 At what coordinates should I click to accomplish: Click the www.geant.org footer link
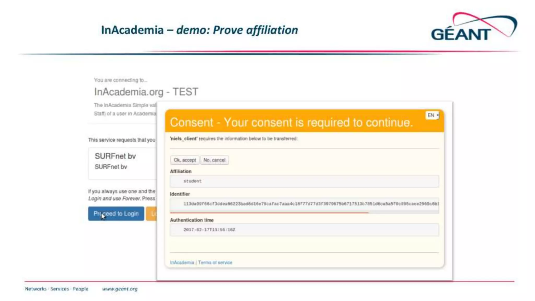coord(120,289)
